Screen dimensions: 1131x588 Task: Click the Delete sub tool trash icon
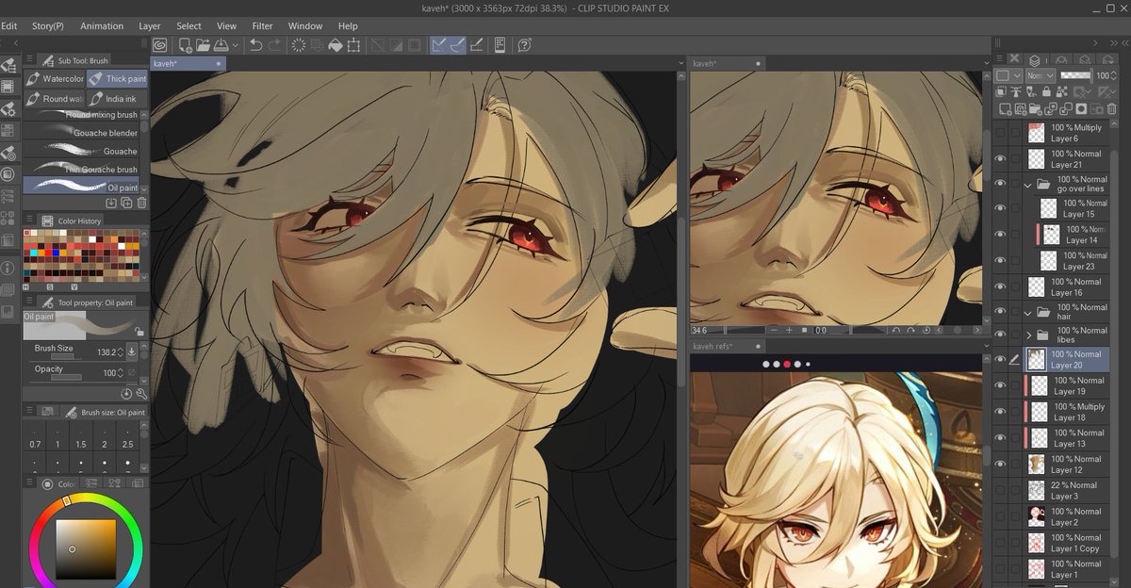click(142, 203)
